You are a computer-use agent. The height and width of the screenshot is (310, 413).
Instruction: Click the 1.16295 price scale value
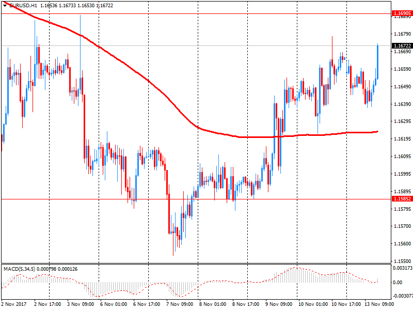[x=402, y=121]
